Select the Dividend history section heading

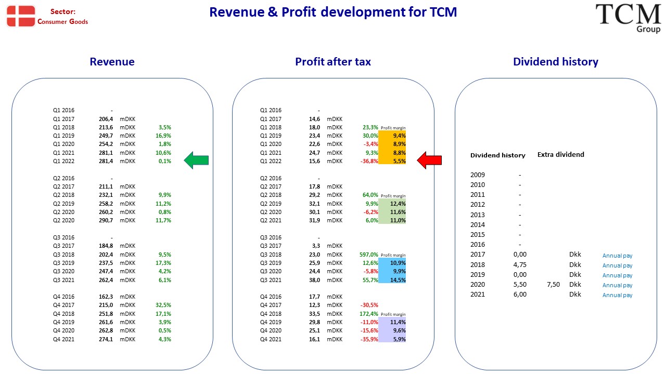(x=556, y=62)
